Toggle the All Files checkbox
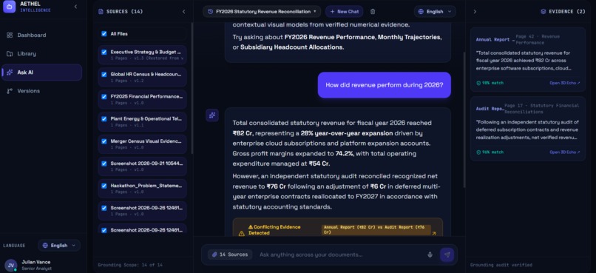Viewport: 596px width, 273px height. point(104,34)
